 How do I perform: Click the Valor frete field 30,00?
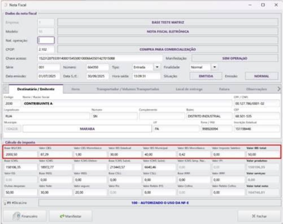(x=55, y=192)
